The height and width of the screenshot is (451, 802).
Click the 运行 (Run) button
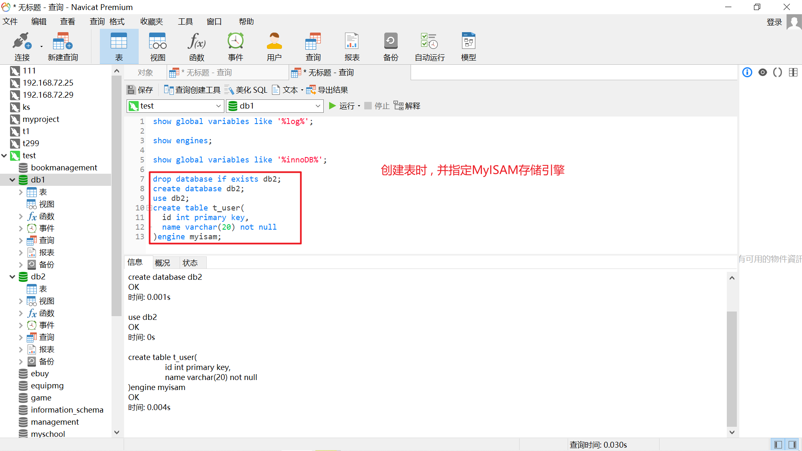[x=343, y=106]
